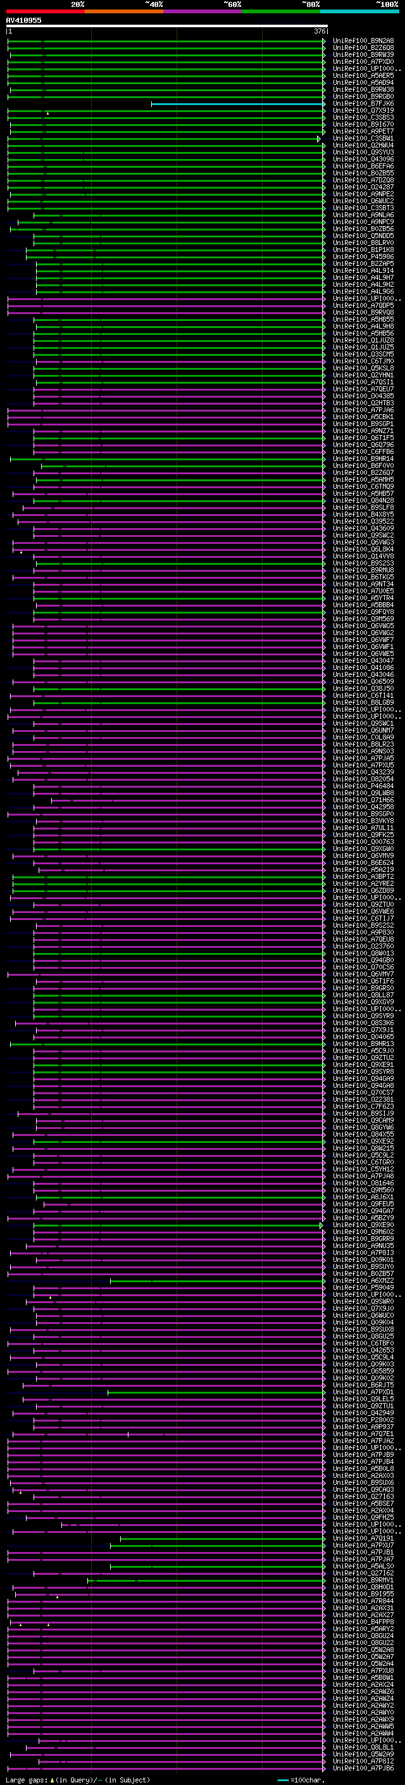Click the hit label UniRef100_Q43096
405x1785 pixels.
coord(363,160)
